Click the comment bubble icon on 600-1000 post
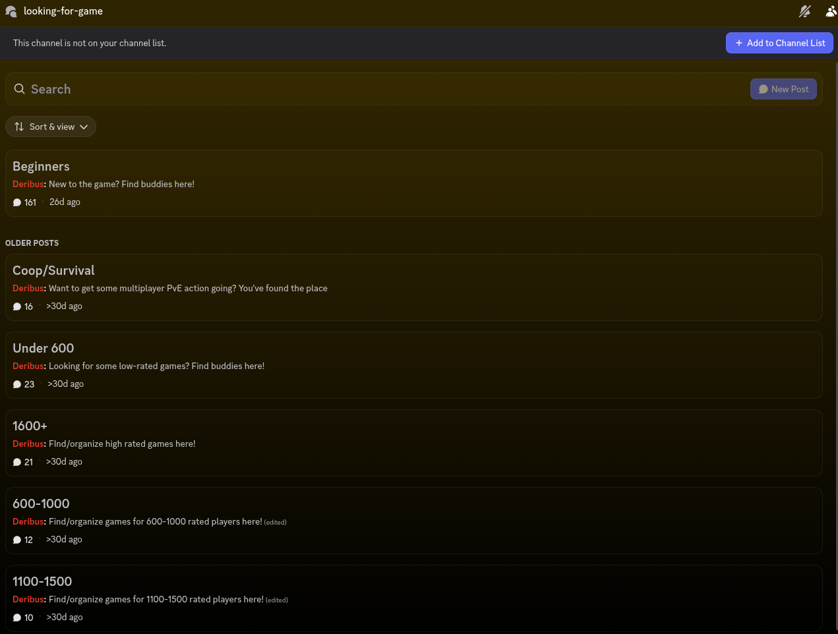Screen dimensions: 838x634 click(17, 540)
